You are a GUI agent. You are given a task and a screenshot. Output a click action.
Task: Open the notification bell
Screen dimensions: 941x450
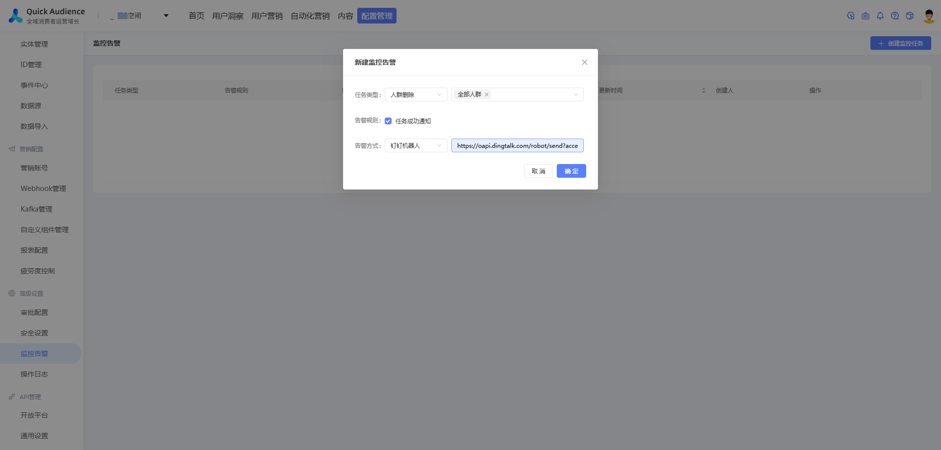(x=880, y=16)
